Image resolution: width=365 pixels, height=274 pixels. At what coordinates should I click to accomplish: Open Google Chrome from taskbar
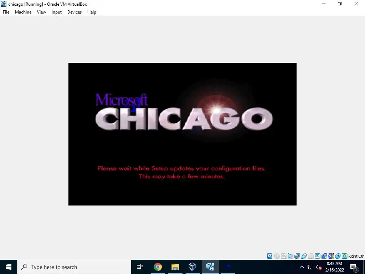tap(158, 267)
